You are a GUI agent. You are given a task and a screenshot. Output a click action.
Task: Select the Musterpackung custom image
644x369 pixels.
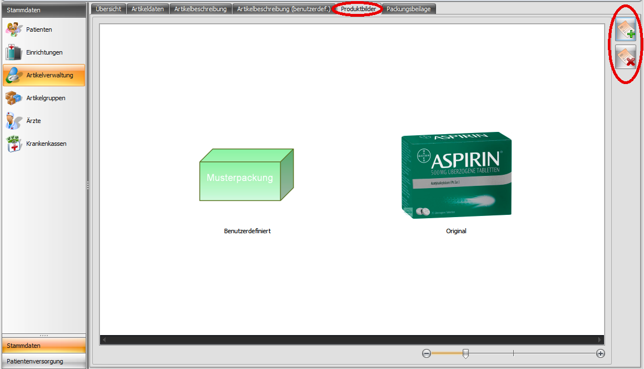pos(246,175)
